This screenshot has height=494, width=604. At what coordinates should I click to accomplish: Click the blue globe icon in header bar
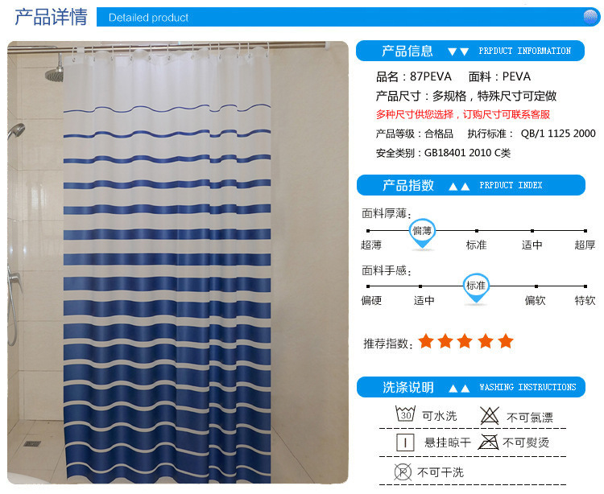(590, 17)
